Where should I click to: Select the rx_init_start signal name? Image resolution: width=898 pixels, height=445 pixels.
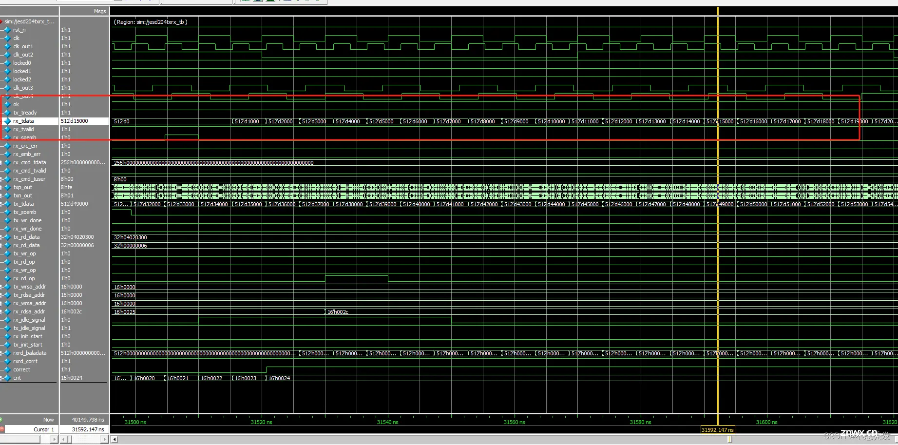point(28,336)
